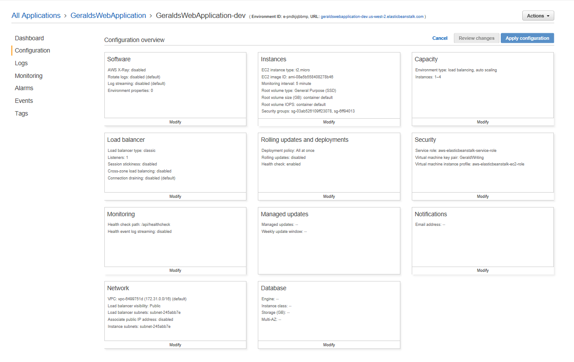Viewport: 574px width, 362px height.
Task: Modify the Security configuration card
Action: click(x=482, y=197)
